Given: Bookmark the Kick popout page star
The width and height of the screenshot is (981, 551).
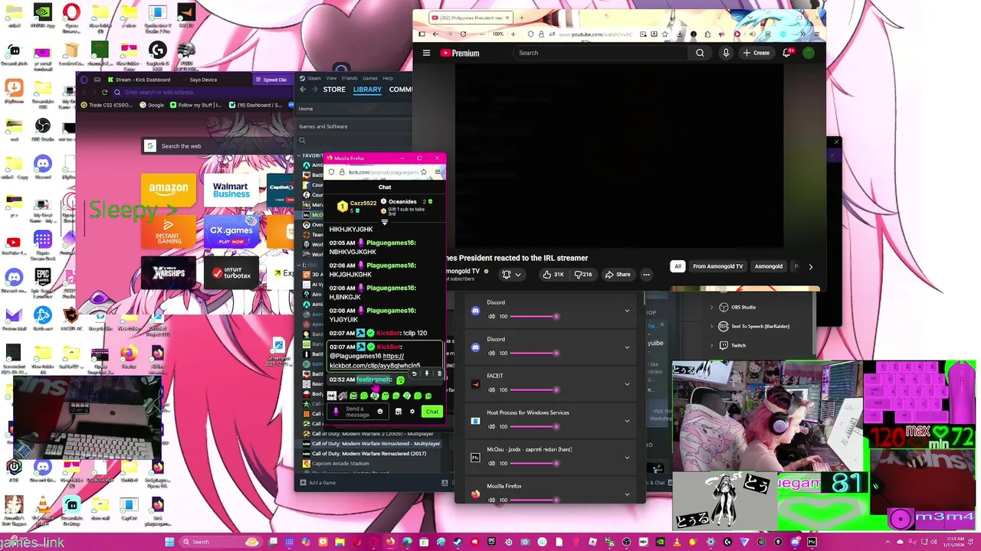Looking at the screenshot, I should 424,172.
